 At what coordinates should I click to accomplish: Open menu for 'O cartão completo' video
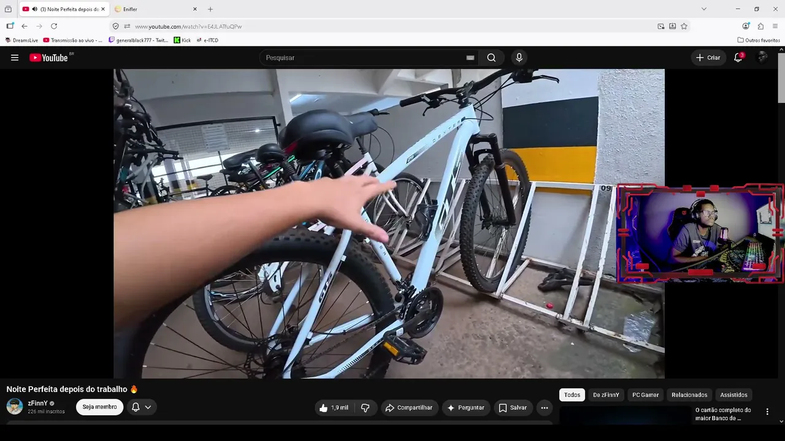tap(767, 412)
